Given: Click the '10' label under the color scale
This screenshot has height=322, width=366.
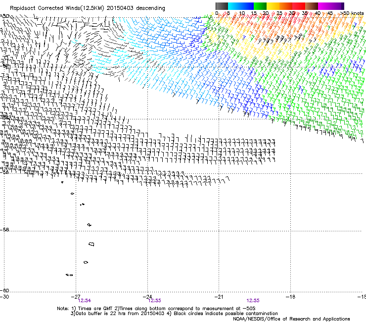Looking at the screenshot, I should point(242,13).
